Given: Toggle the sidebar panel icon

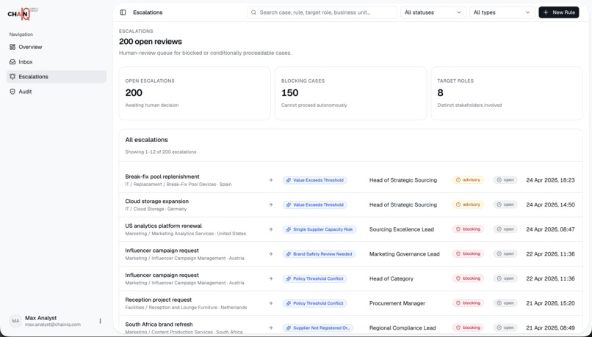Looking at the screenshot, I should click(123, 12).
